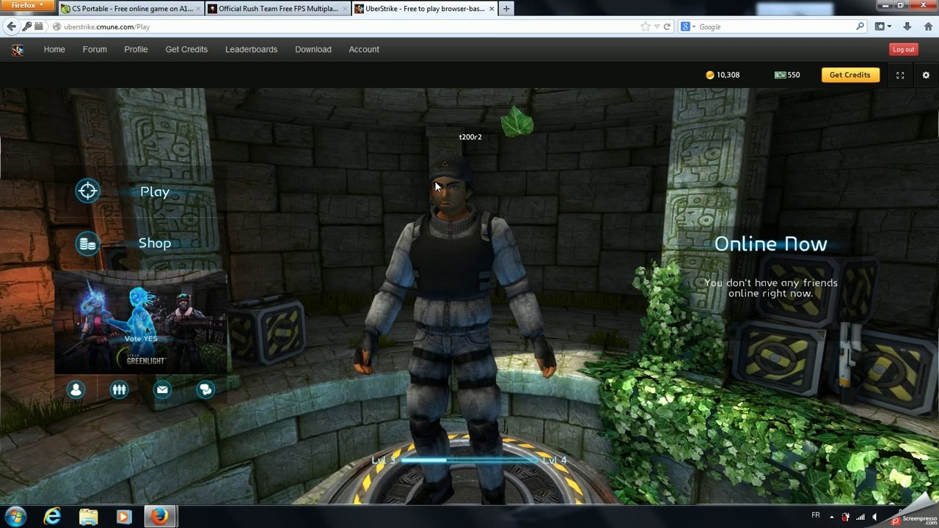Click the search magnifier icon

pos(861,26)
